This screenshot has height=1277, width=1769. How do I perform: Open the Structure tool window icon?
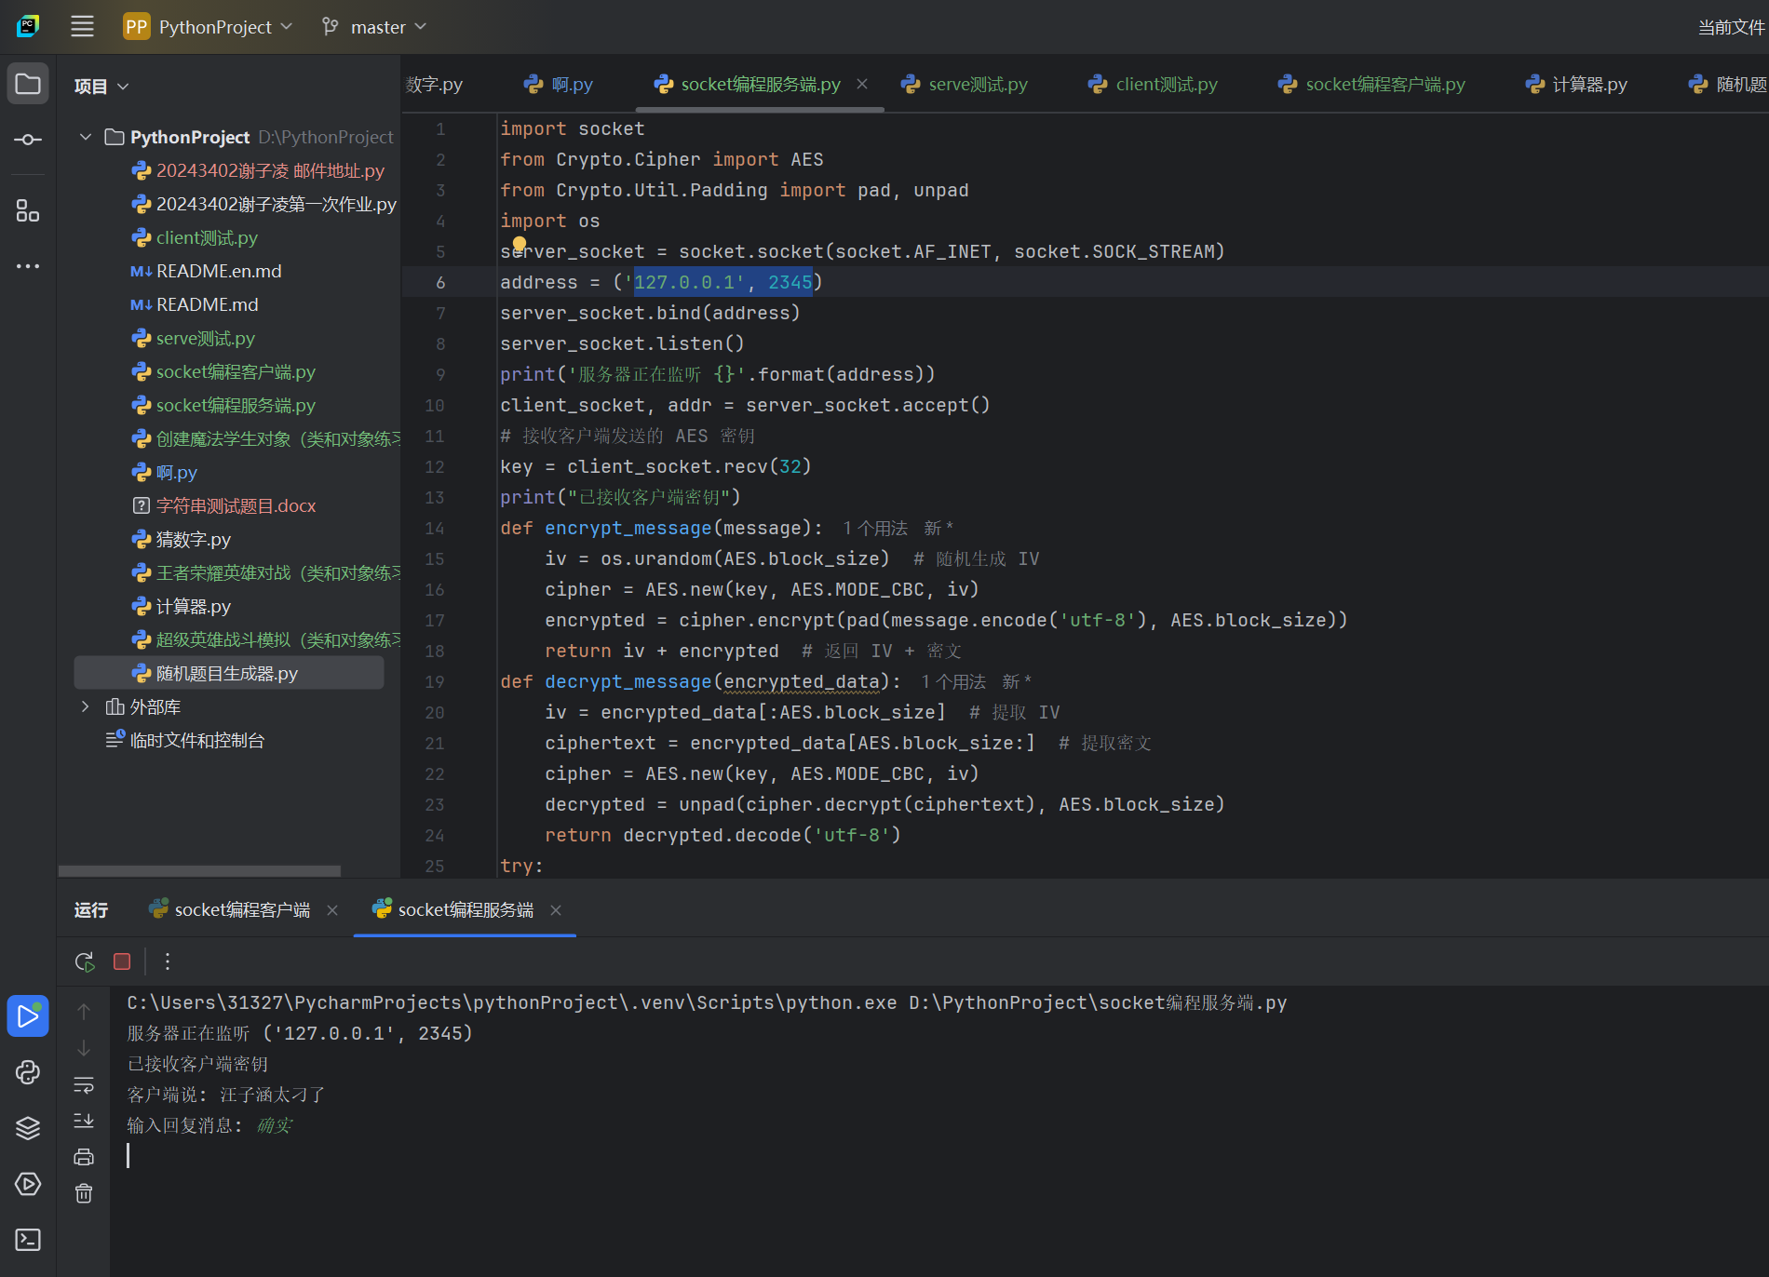(28, 211)
